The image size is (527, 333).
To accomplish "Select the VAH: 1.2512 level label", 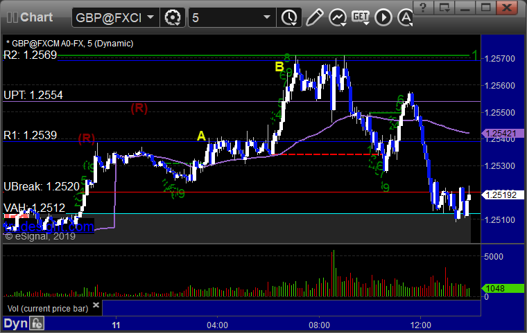I will 34,208.
